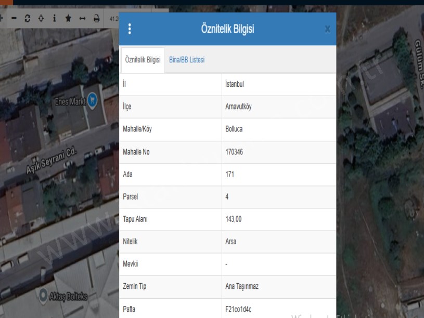Click the print map icon

[x=96, y=19]
